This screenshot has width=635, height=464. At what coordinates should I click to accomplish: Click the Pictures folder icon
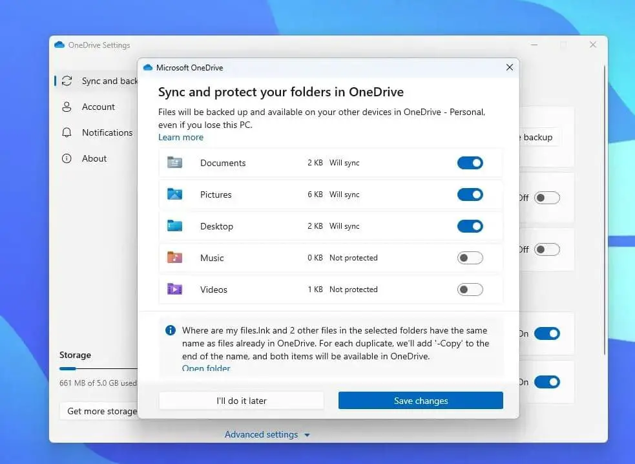[x=174, y=195]
